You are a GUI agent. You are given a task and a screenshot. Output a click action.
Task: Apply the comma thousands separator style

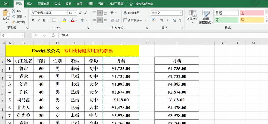pos(167,20)
